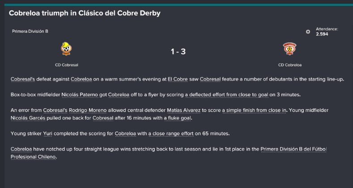The image size is (353, 188).
Task: View the deflected effort goal highlight
Action: click(227, 95)
